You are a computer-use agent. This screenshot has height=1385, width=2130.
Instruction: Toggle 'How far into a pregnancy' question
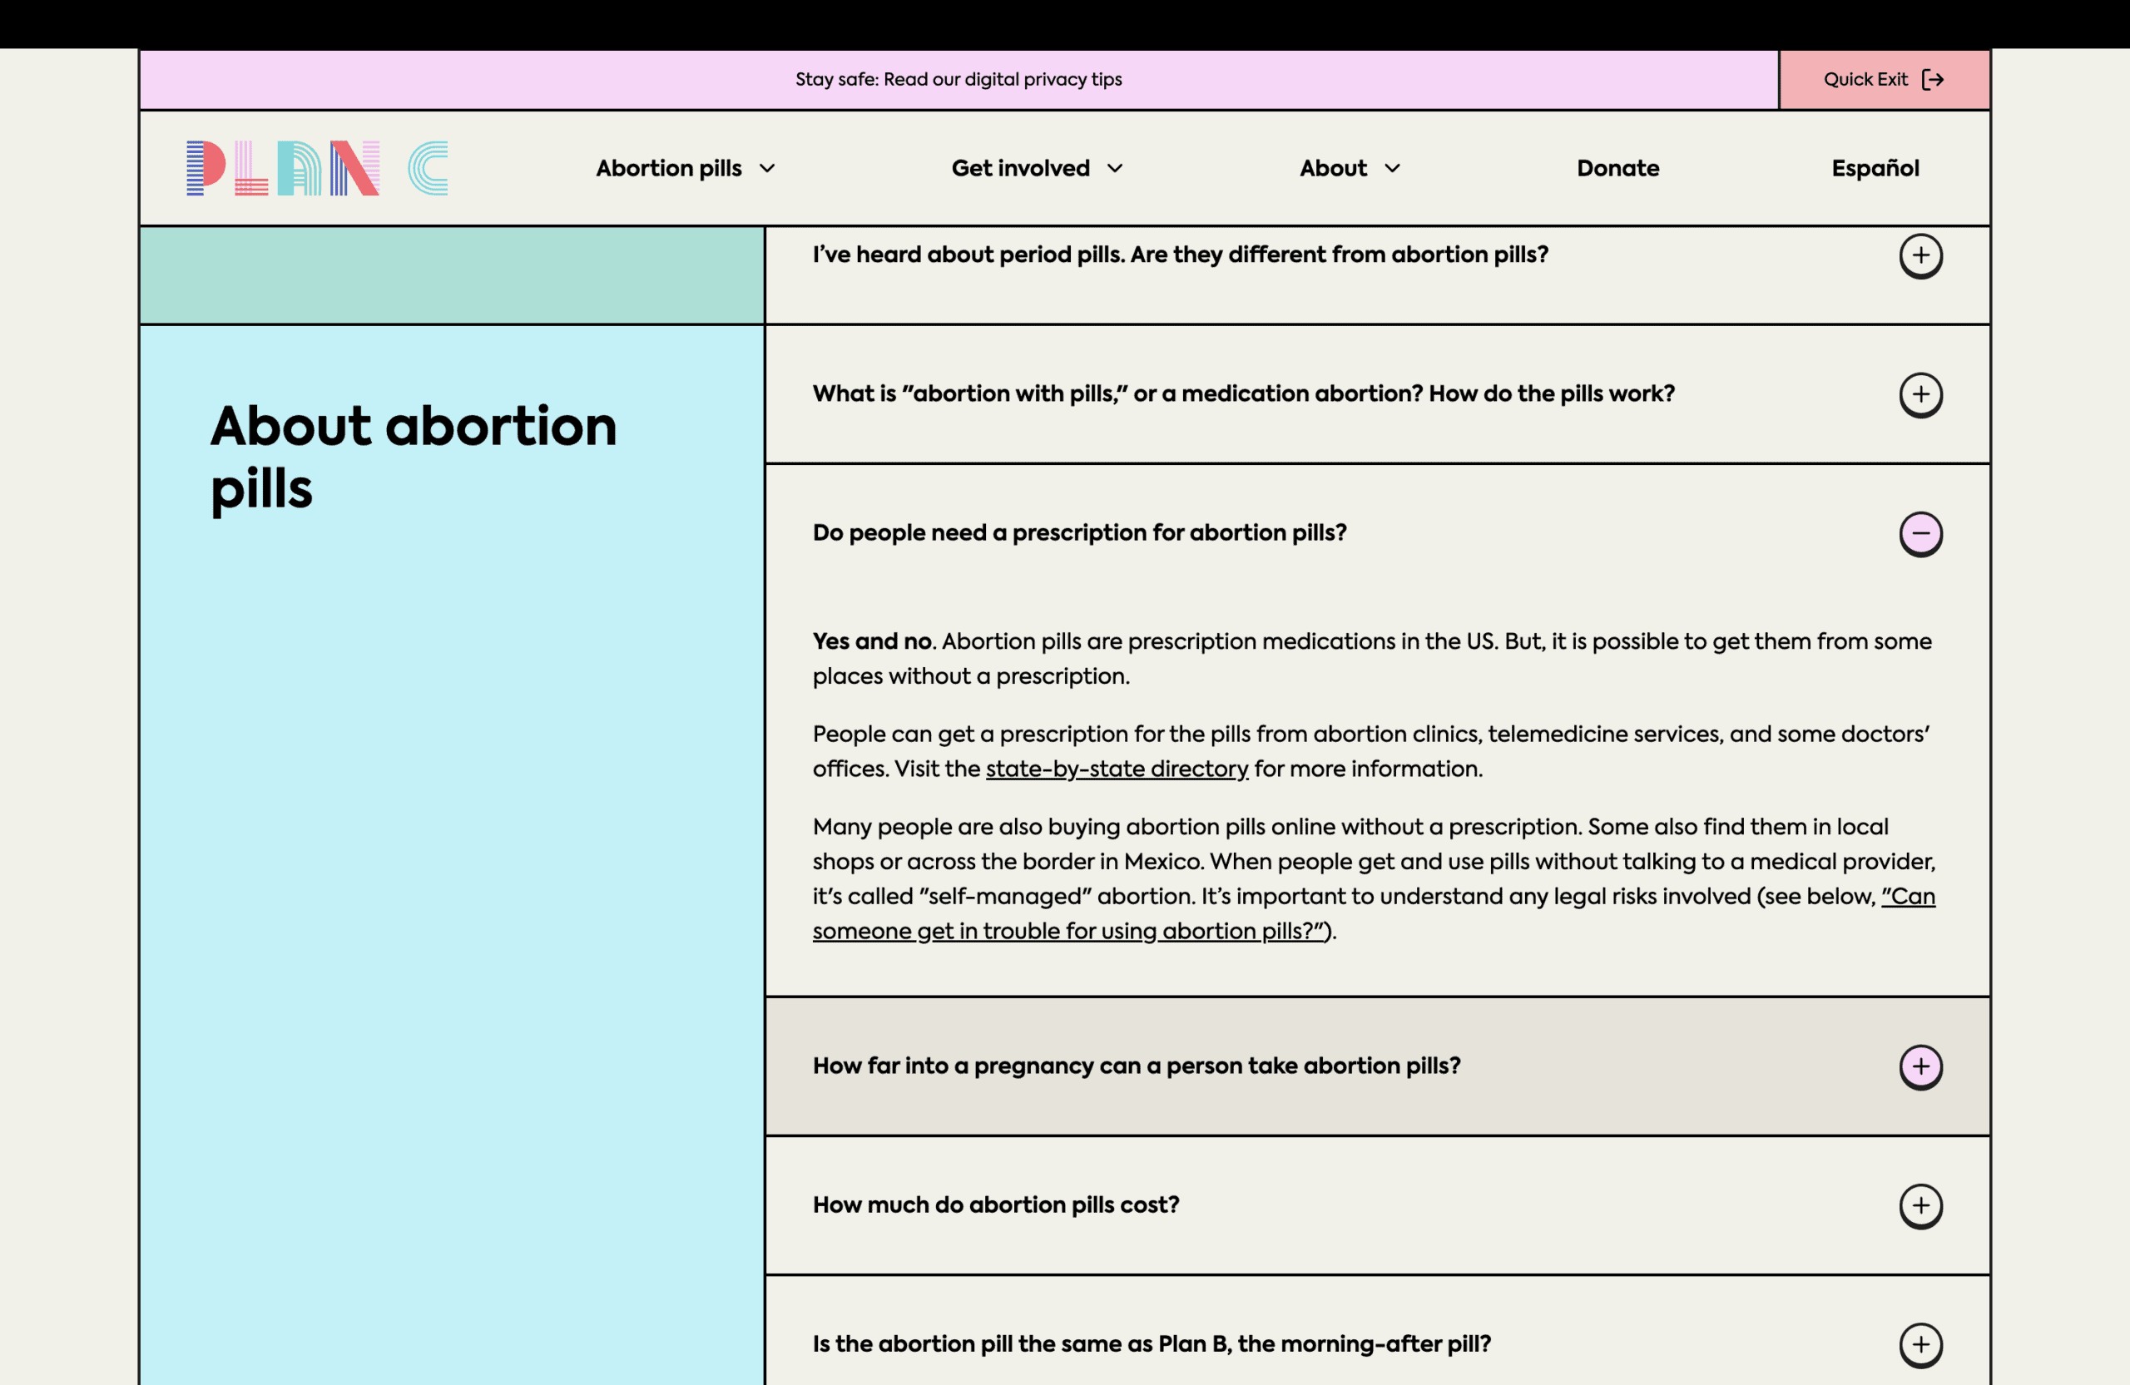click(1377, 1066)
